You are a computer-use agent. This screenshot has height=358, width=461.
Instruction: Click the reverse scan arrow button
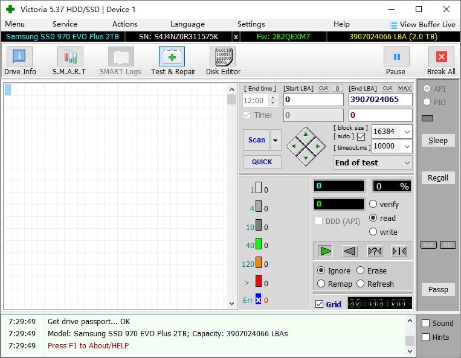pos(350,251)
